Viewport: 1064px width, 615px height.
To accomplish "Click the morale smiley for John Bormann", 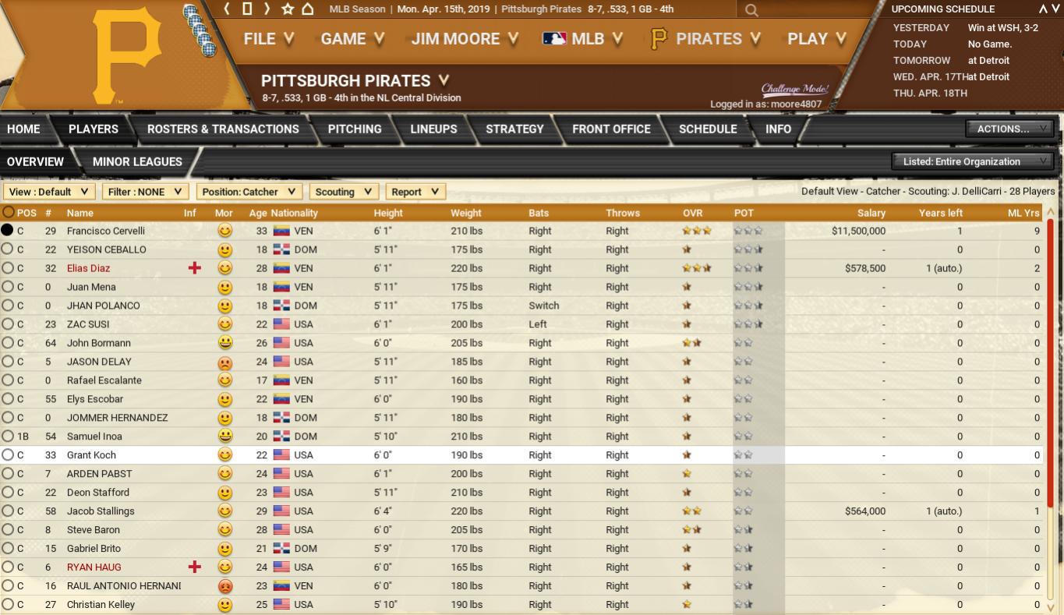I will 224,343.
